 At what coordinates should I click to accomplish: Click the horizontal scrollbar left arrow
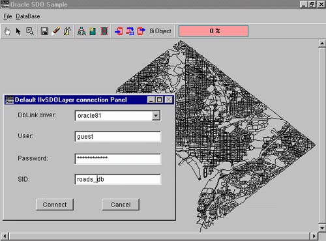[x=5, y=236]
